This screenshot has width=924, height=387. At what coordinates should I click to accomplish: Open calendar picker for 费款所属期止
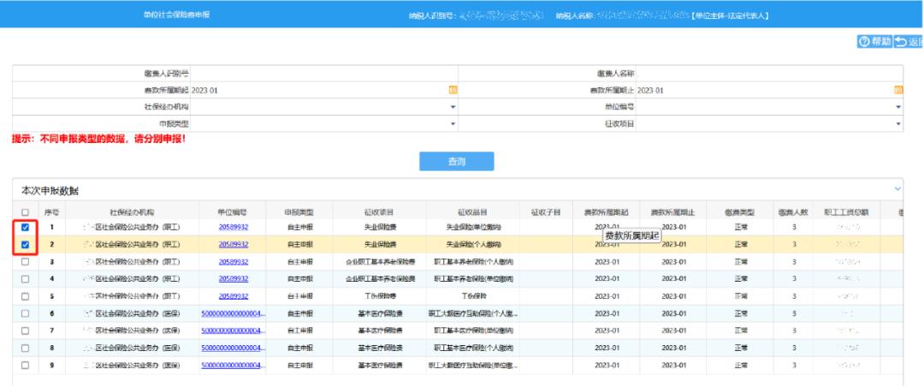pyautogui.click(x=898, y=91)
